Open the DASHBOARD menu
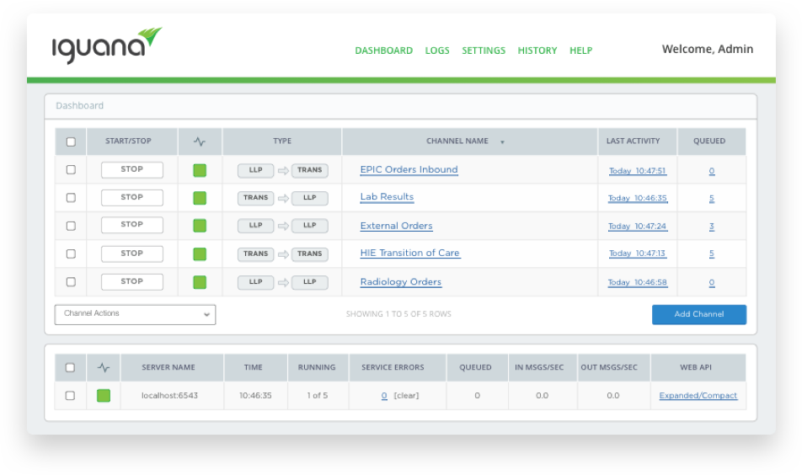This screenshot has height=475, width=802. [x=383, y=51]
